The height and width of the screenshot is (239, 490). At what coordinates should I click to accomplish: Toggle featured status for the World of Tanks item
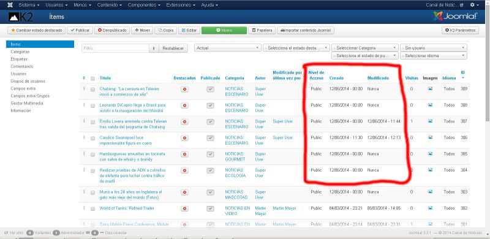(x=184, y=208)
